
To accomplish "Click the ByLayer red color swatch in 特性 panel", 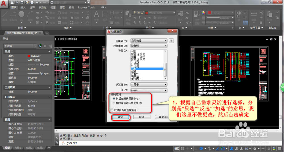I will pyautogui.click(x=210, y=13).
